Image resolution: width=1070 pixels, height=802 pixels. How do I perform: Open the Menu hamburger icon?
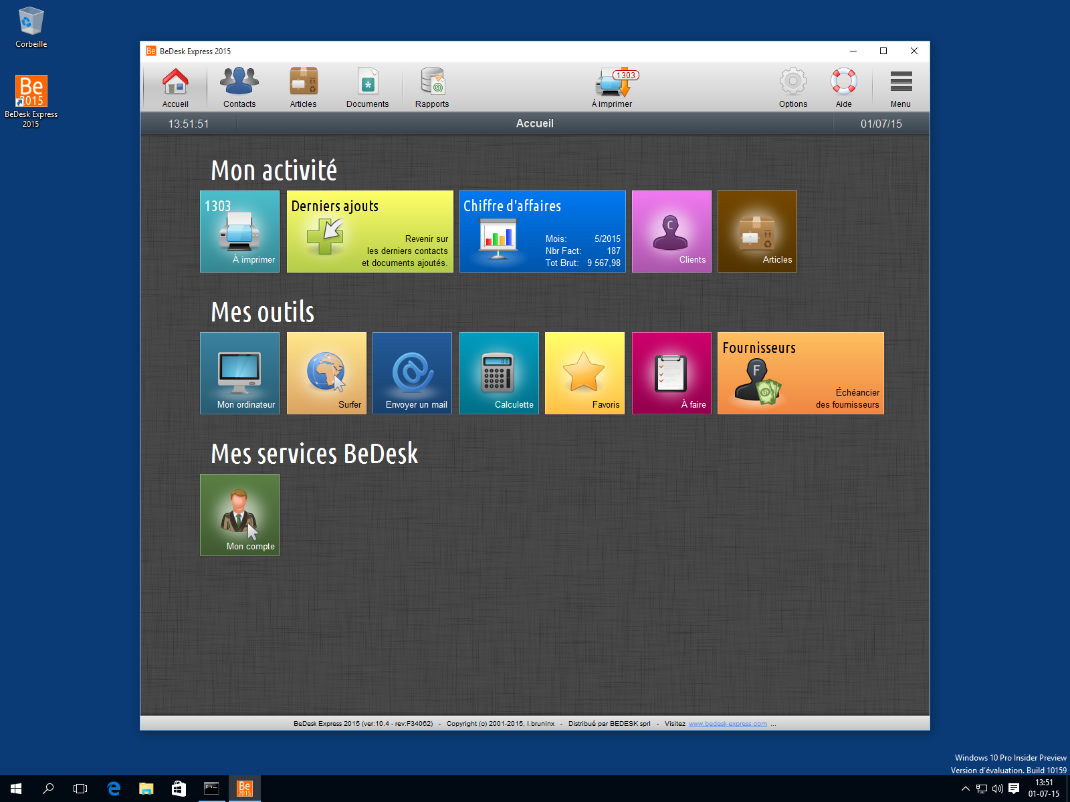(x=901, y=88)
